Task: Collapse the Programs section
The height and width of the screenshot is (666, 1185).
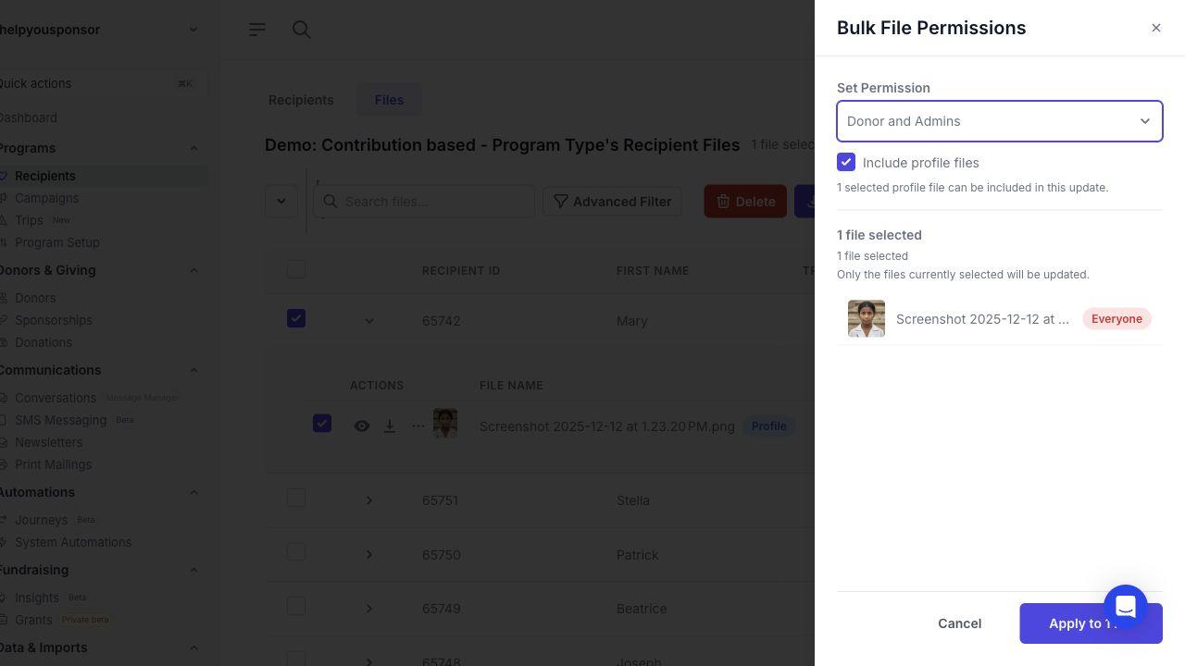Action: click(x=193, y=148)
